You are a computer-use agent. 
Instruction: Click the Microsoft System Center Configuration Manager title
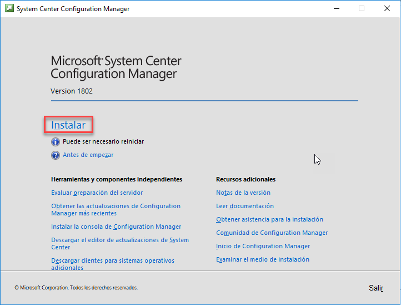point(116,67)
